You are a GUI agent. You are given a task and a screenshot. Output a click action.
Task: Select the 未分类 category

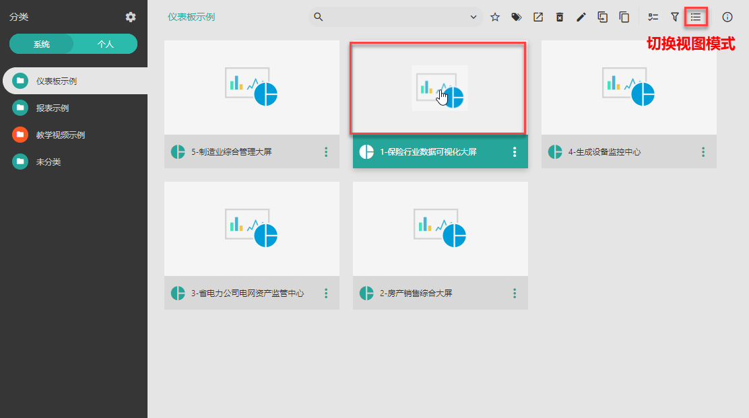73,162
